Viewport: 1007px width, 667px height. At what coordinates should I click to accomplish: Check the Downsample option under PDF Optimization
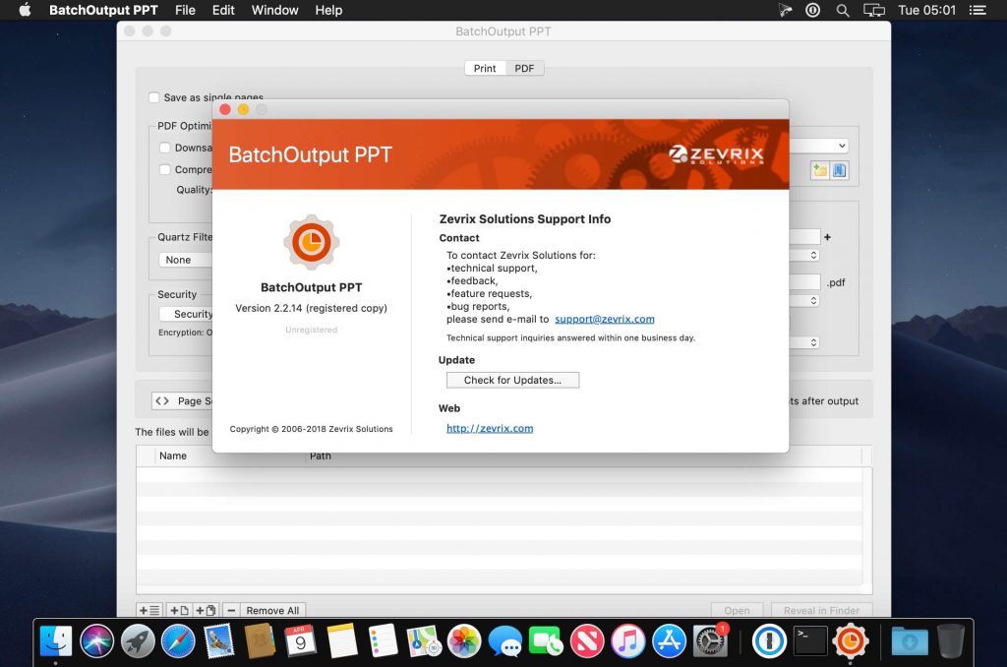(x=164, y=147)
